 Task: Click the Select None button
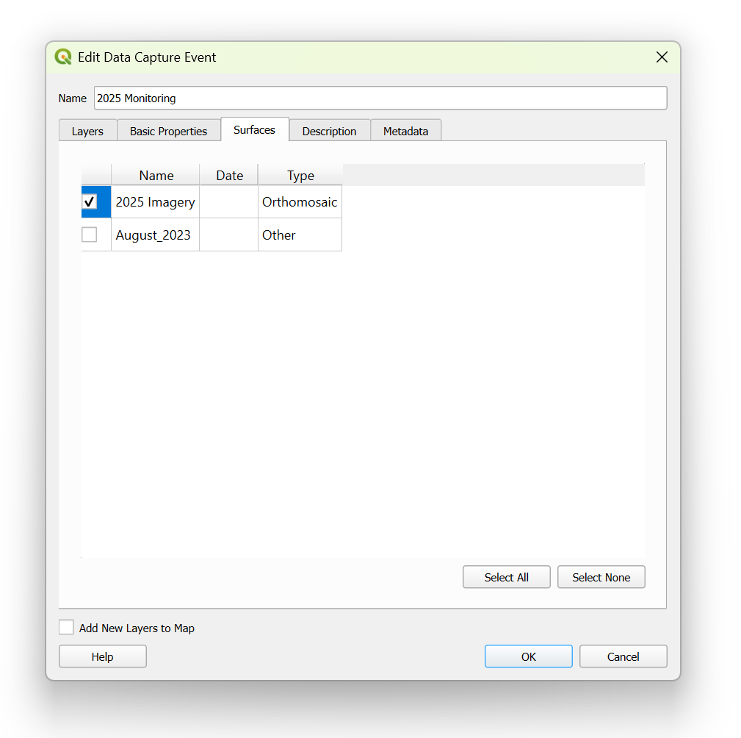[601, 577]
